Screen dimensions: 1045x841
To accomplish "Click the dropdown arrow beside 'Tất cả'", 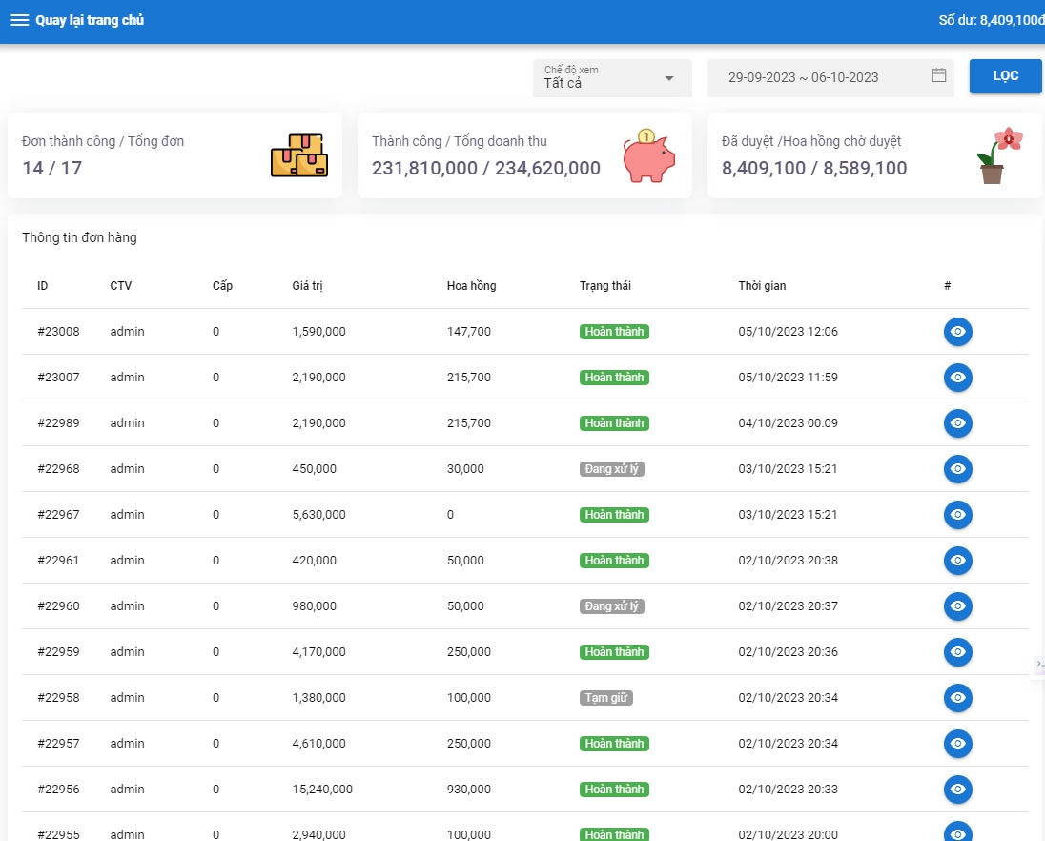I will [x=669, y=78].
